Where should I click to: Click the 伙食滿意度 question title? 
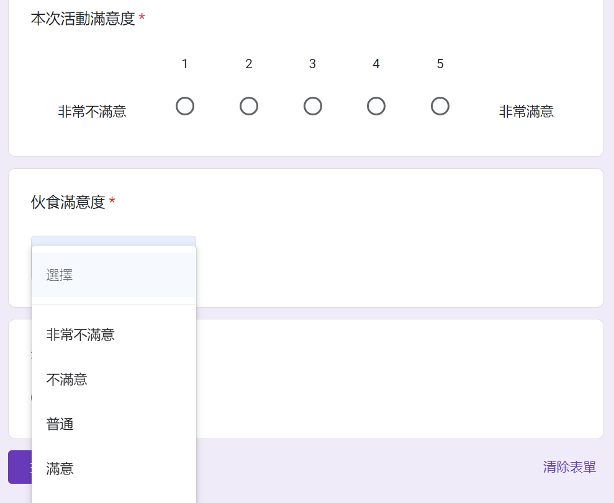tap(68, 202)
